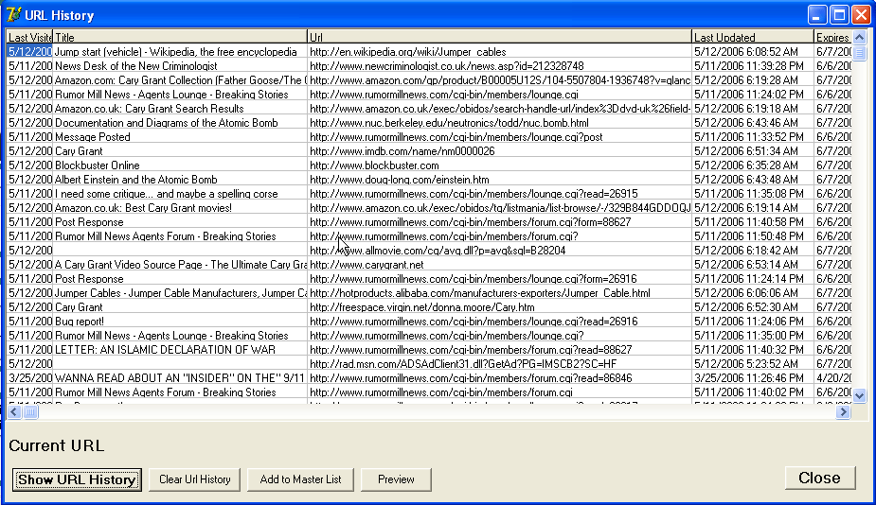Click the horizontal scrollbar left arrow
This screenshot has height=505, width=876.
click(x=14, y=411)
